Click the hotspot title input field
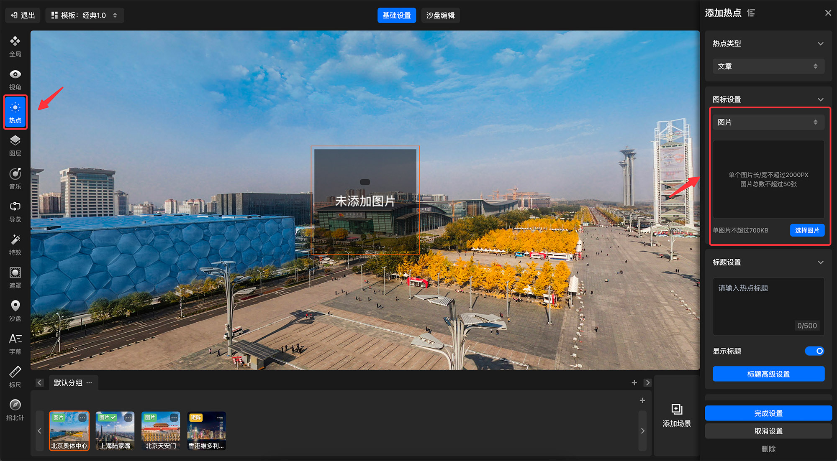Screen dimensions: 837x461 coord(768,305)
